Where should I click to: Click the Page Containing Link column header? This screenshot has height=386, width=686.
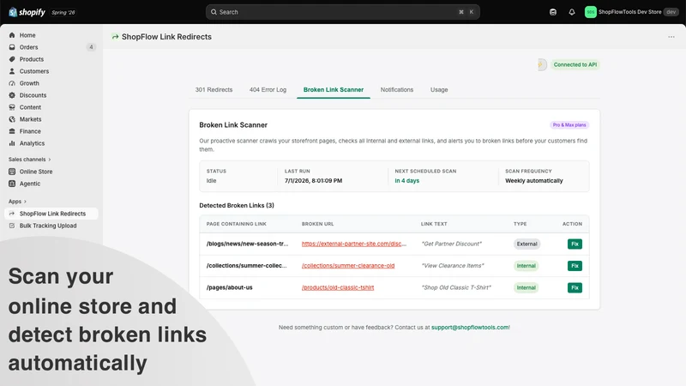[237, 224]
